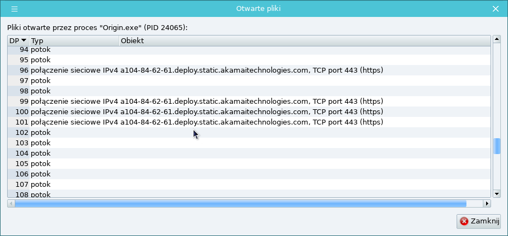Sort by the Obiekt column header

click(x=305, y=41)
